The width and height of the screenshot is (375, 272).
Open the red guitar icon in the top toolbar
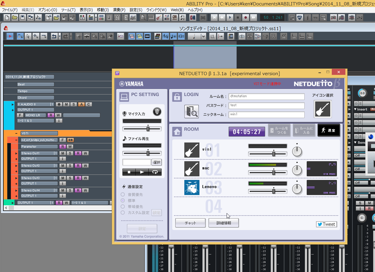(x=159, y=18)
